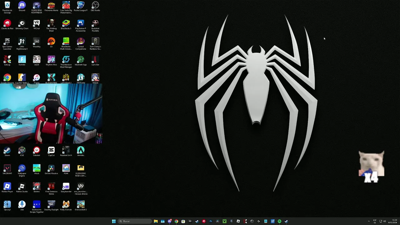Open the Final Sentence Demo shortcut

point(51,189)
